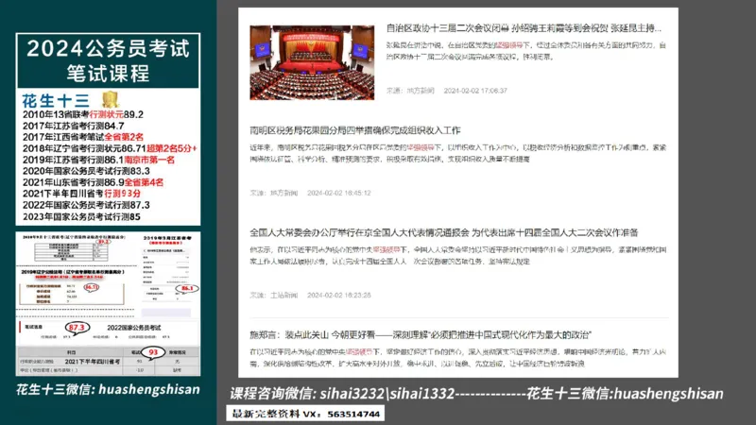
Task: Click the line 2017年江西省考笔试全省第2名
Action: point(83,137)
